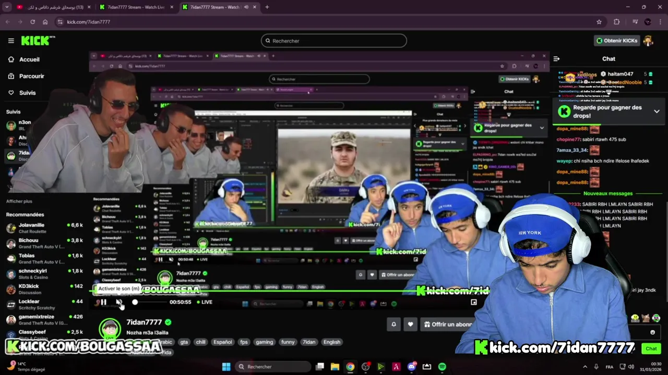668x375 pixels.
Task: Expand the drops banner chevron
Action: point(657,111)
